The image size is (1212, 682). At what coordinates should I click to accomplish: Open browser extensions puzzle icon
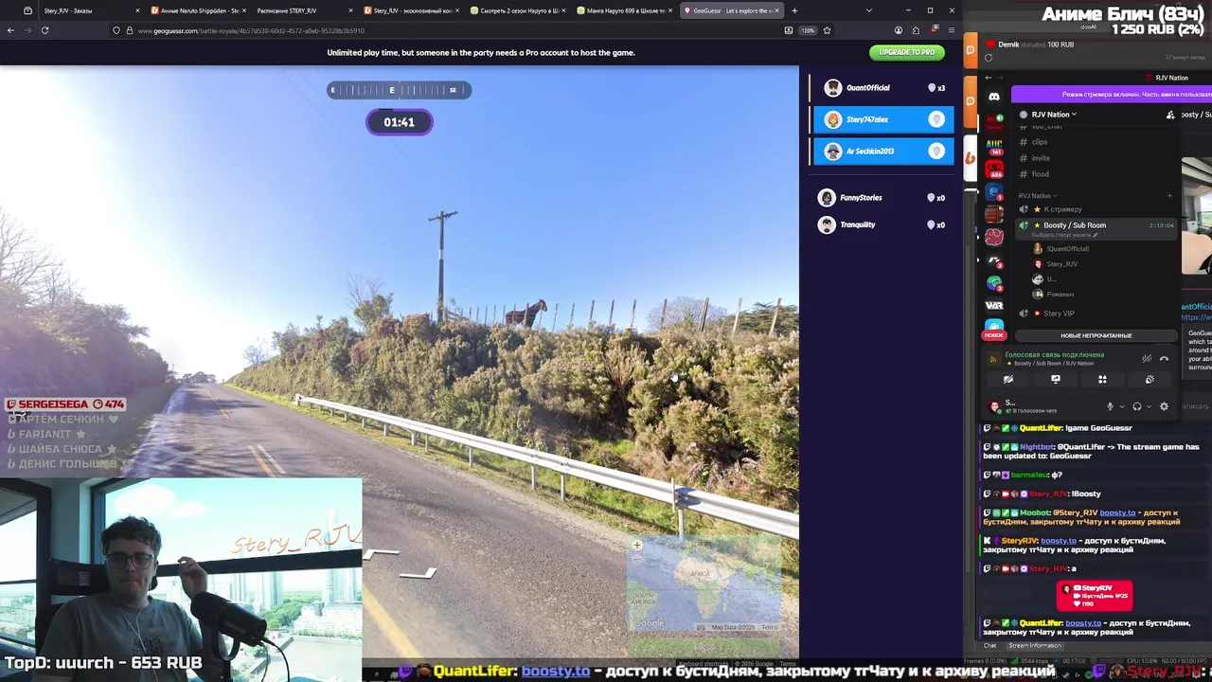coord(916,30)
